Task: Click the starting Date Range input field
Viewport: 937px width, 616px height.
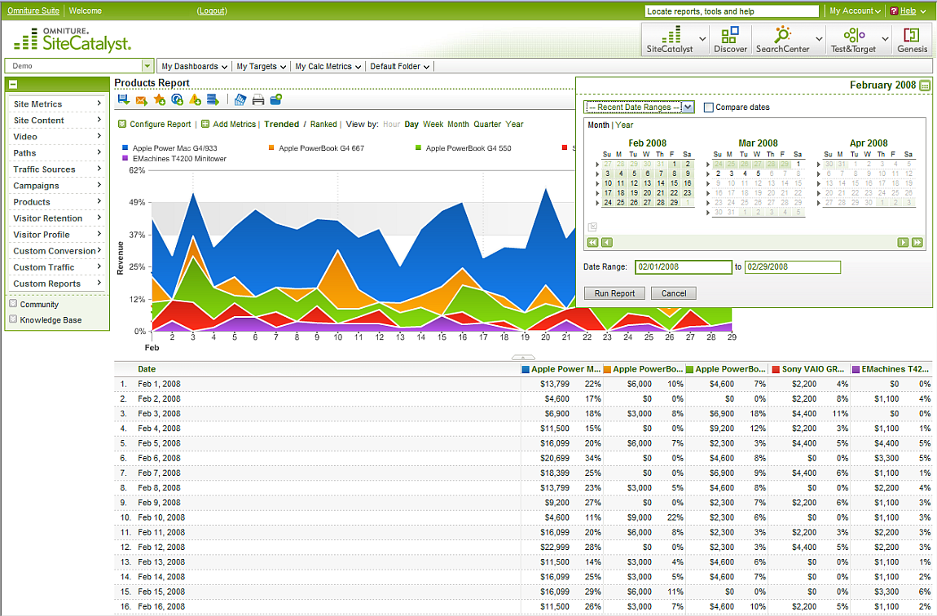Action: click(x=683, y=266)
